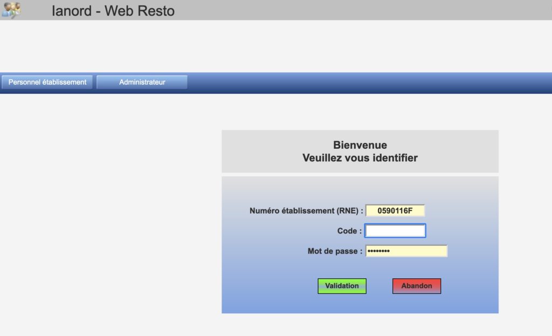This screenshot has height=336, width=552.
Task: Switch to the Administrateur tab
Action: pyautogui.click(x=142, y=82)
